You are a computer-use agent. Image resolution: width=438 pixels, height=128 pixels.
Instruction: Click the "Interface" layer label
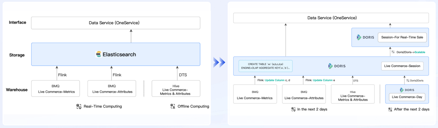(17, 23)
